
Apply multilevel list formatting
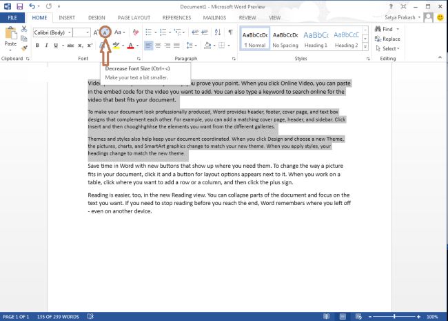point(177,32)
